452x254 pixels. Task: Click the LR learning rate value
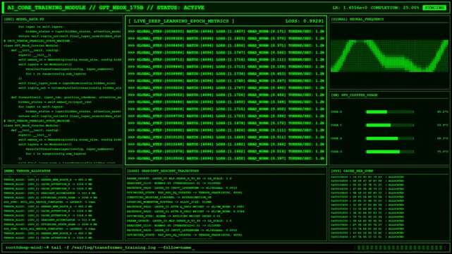(350, 8)
